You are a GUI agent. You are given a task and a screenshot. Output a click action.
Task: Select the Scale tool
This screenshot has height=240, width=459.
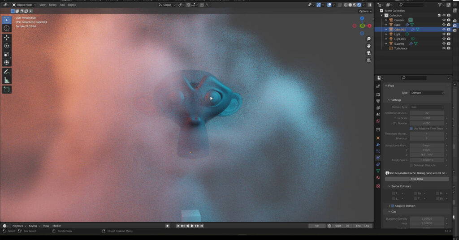tap(6, 54)
